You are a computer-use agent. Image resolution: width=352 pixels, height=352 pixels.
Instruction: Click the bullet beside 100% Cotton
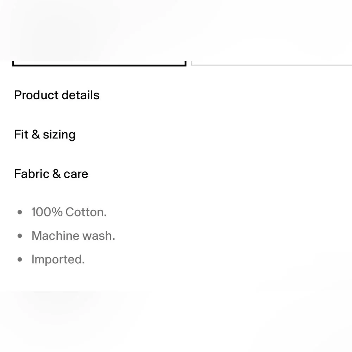tap(20, 212)
